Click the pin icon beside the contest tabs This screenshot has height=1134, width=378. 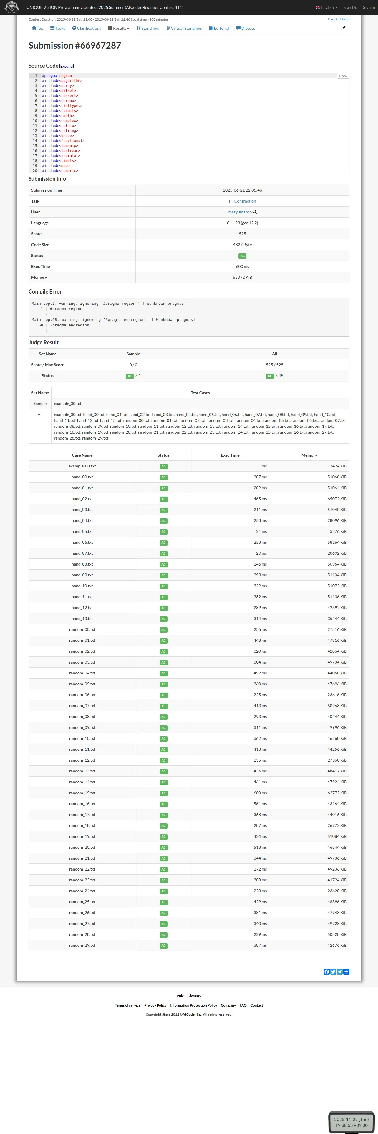click(344, 28)
